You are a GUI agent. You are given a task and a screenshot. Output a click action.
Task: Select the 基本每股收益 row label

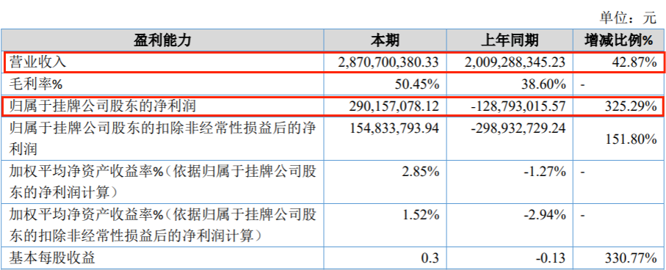tap(53, 258)
